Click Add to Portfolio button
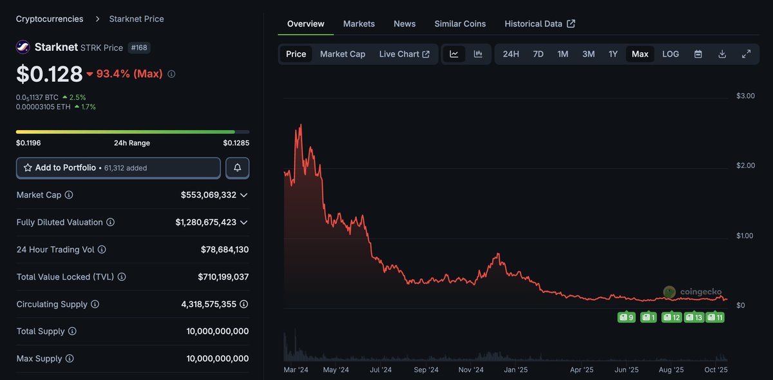Viewport: 773px width, 380px height. tap(119, 167)
